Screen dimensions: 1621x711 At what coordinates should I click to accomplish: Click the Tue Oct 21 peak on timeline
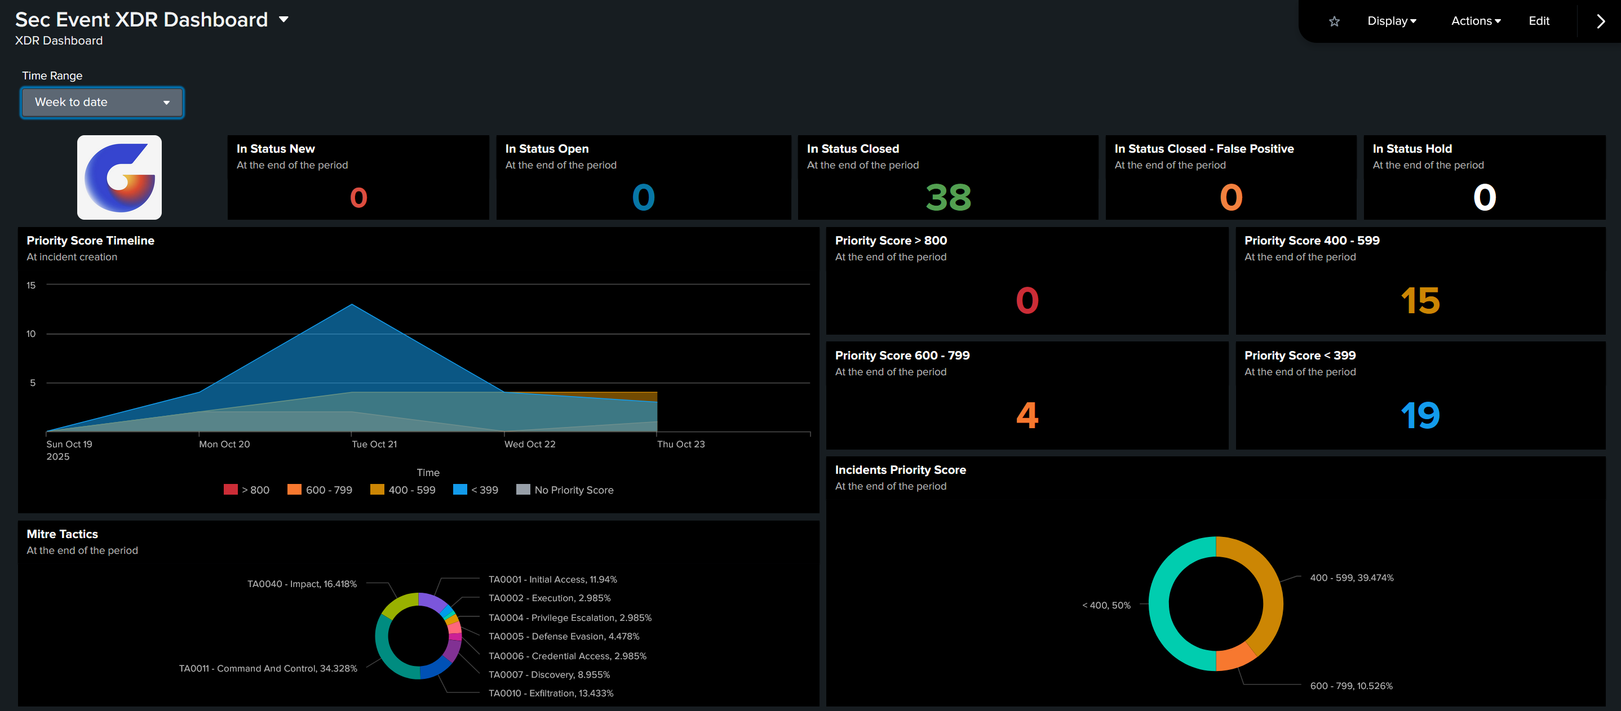click(352, 305)
